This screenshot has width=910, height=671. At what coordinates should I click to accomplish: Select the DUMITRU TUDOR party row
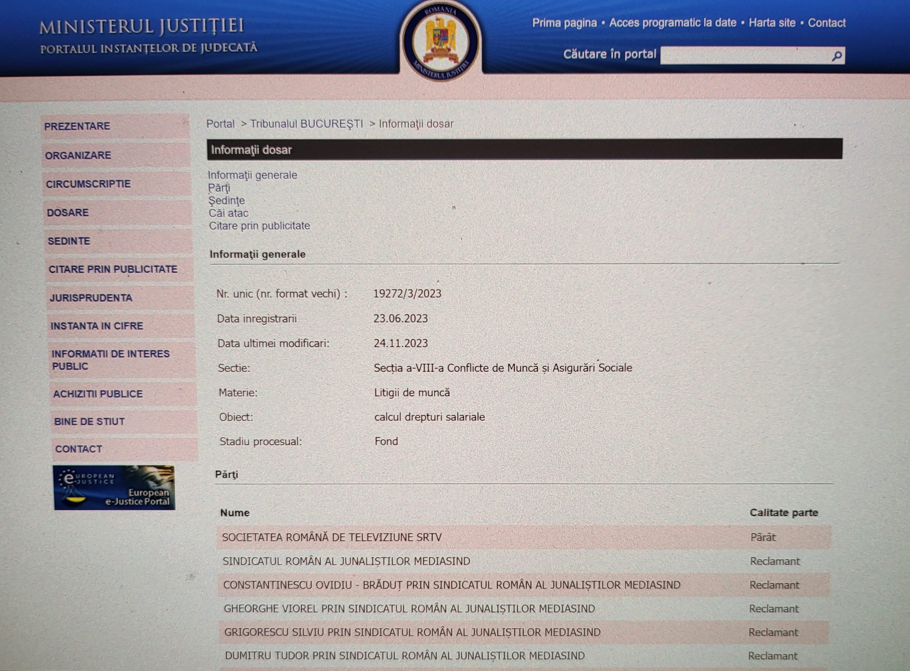pyautogui.click(x=523, y=656)
